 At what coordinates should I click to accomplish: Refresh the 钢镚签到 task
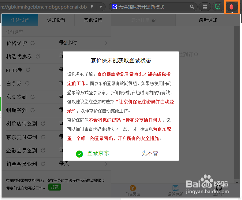click(32, 110)
